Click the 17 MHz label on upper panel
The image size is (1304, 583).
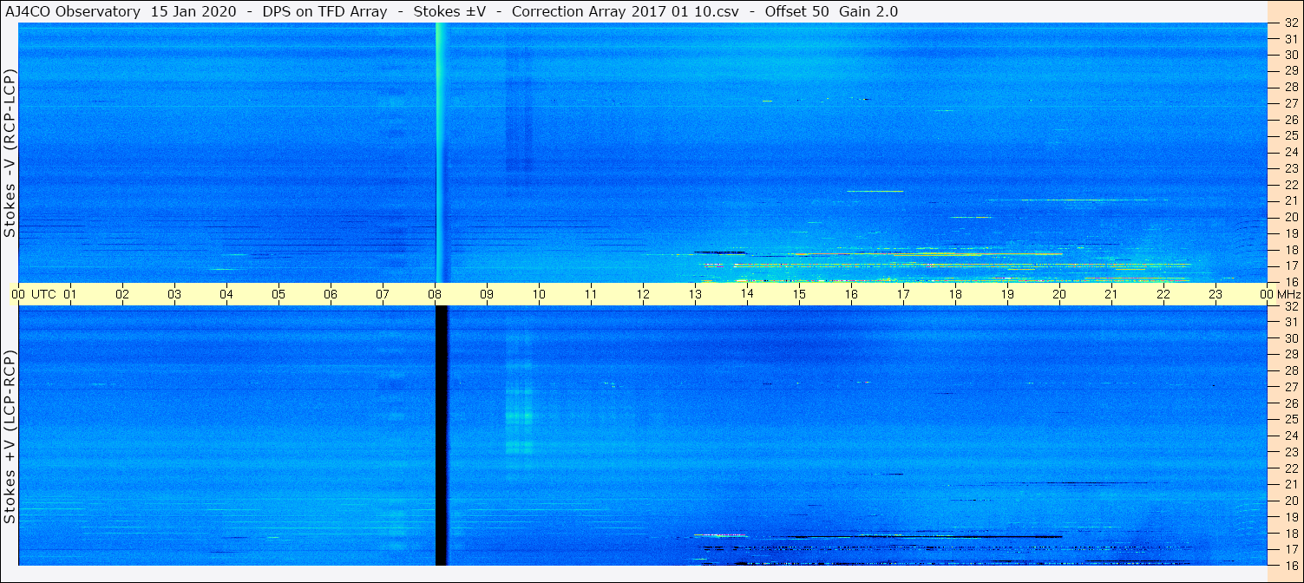pos(1291,265)
